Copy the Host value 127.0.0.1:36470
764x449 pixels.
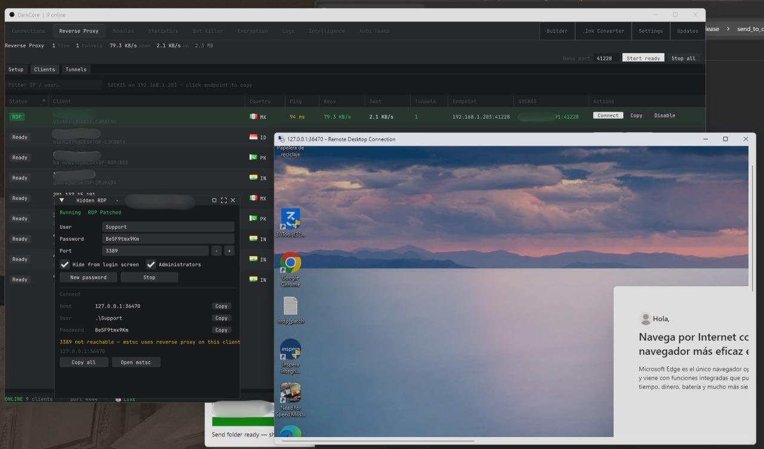pos(221,306)
